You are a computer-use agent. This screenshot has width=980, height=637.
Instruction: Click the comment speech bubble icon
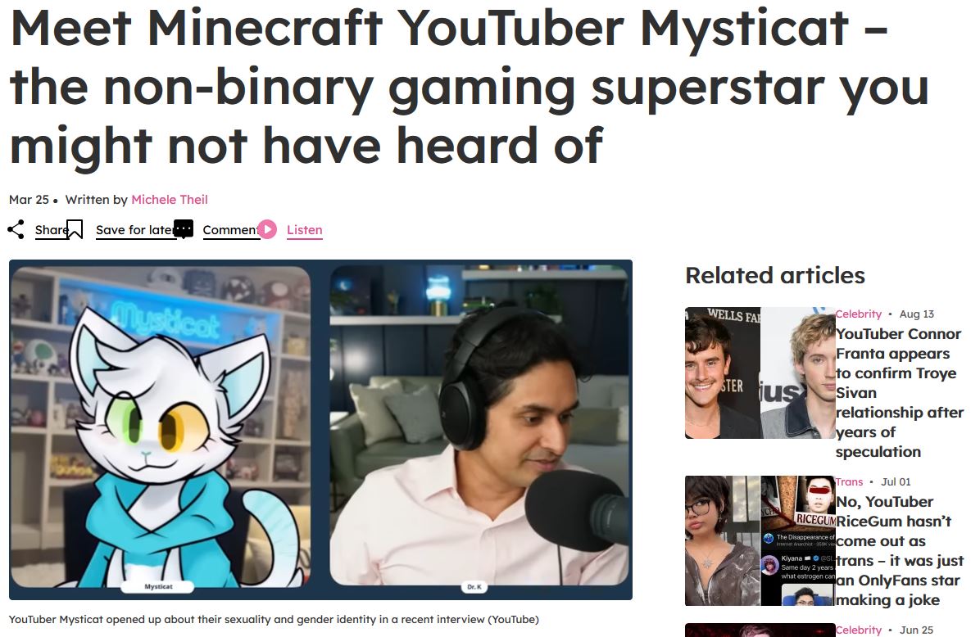tap(183, 229)
